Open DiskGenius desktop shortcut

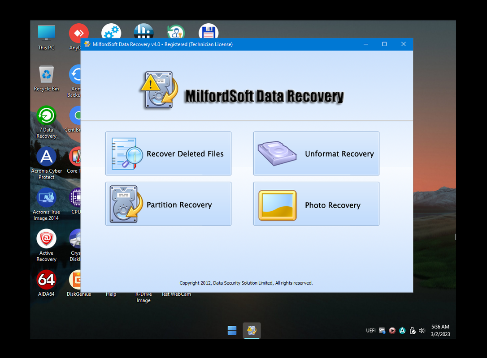78,283
